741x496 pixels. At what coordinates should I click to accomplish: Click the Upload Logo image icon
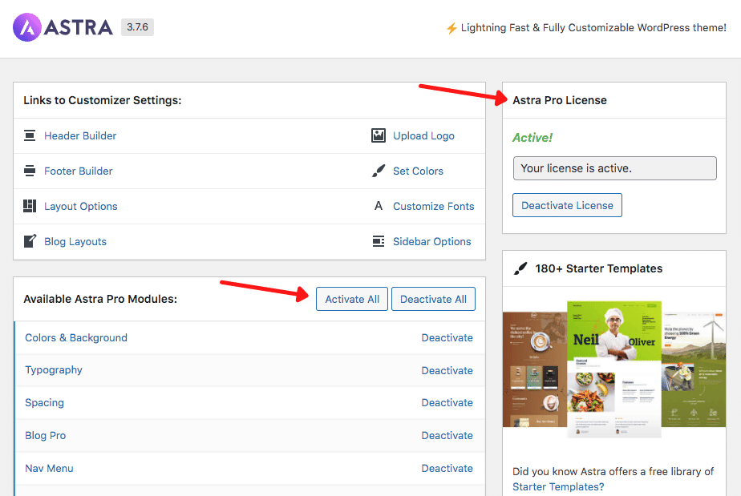pos(378,135)
